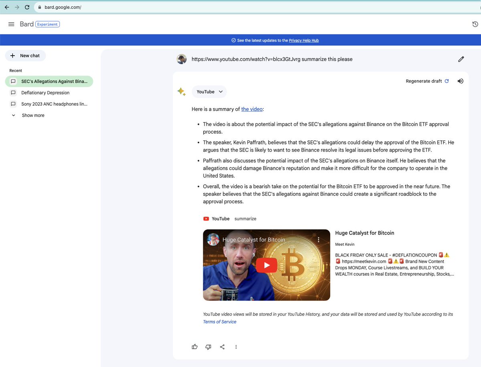481x367 pixels.
Task: Expand Show more recent chats
Action: (x=33, y=115)
